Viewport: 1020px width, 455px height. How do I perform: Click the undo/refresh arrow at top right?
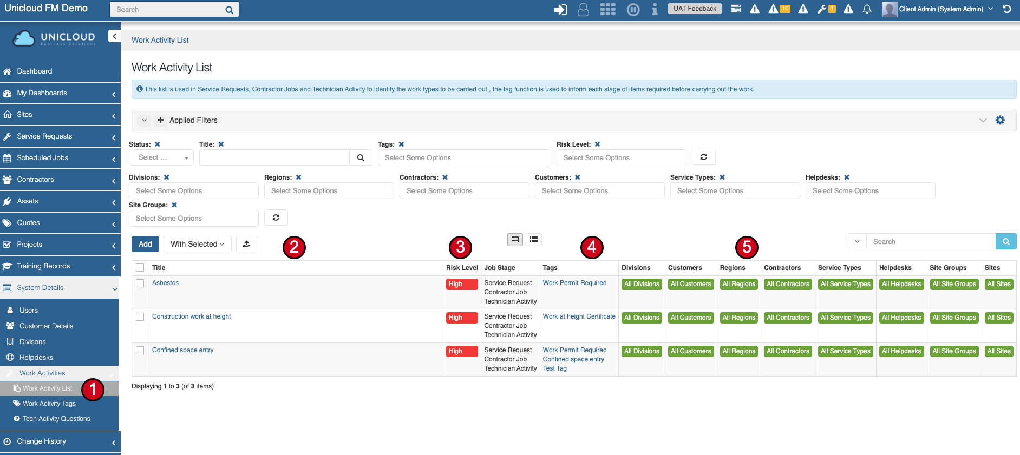(1007, 9)
